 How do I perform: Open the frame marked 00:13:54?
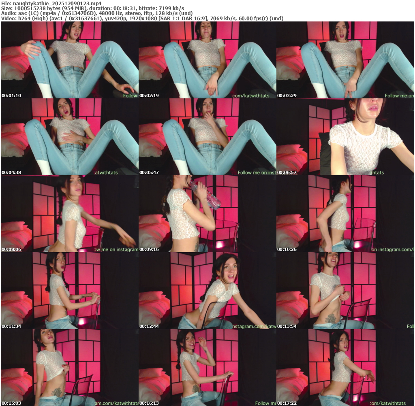345,291
